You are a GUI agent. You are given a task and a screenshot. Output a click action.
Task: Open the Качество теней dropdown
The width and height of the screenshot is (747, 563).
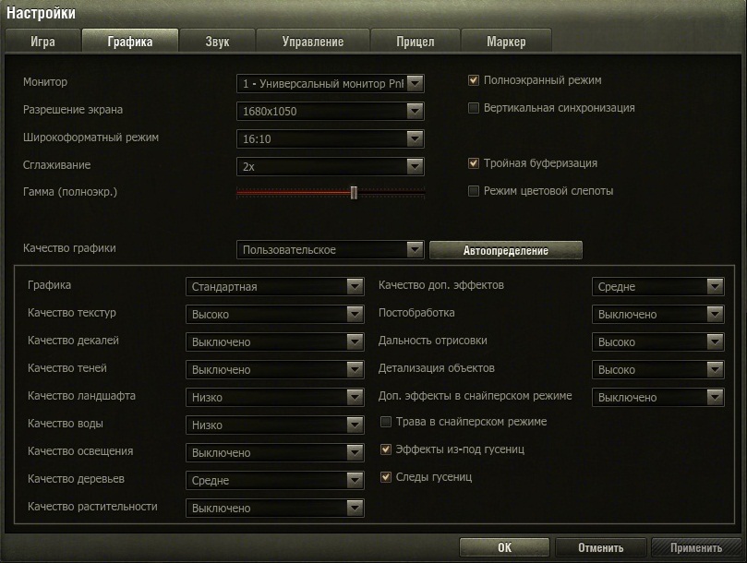coord(274,370)
